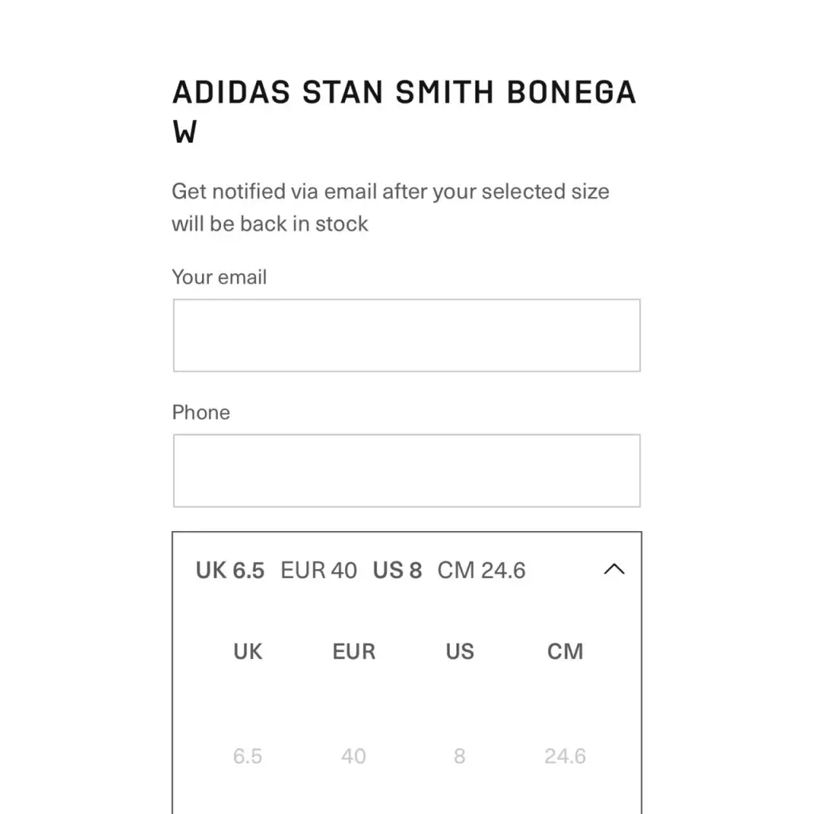Click the 'Phone' field label
Screen dimensions: 814x814
[201, 413]
